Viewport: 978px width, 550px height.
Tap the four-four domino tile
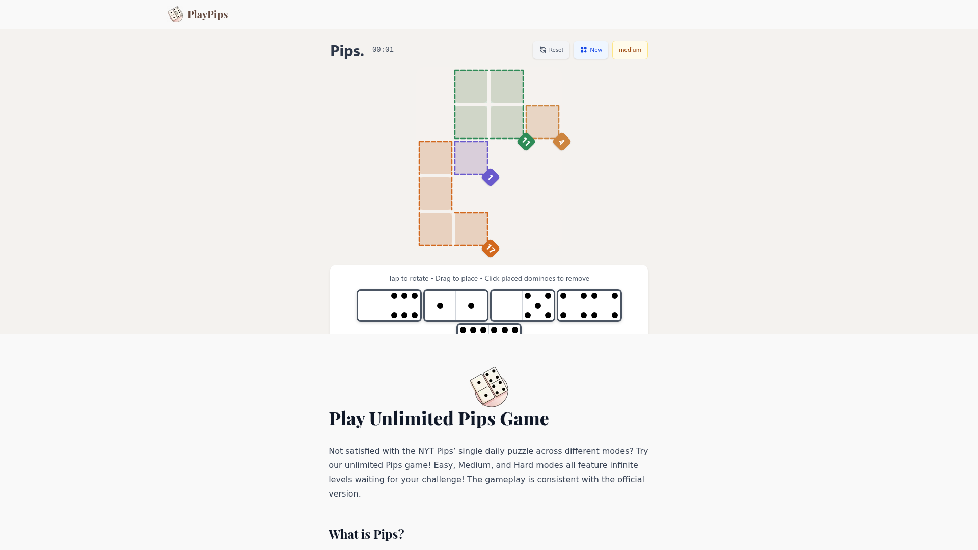[x=589, y=306]
